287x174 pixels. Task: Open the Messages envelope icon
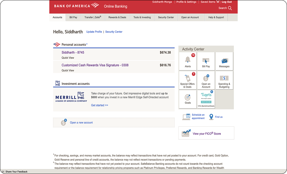[x=224, y=61]
